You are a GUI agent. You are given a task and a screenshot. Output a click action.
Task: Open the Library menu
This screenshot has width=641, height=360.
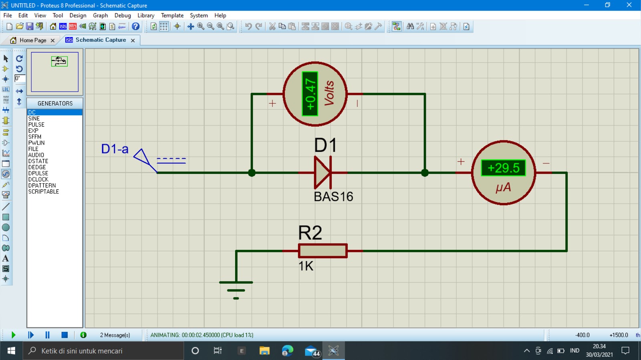[146, 15]
